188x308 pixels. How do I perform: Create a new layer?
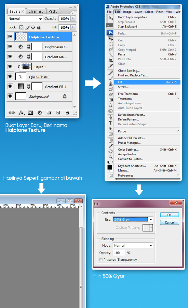click(58, 113)
